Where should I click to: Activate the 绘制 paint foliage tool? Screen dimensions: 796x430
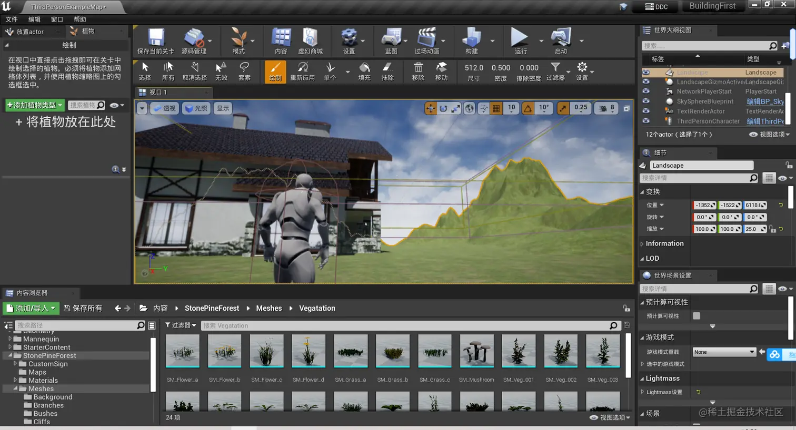coord(275,71)
